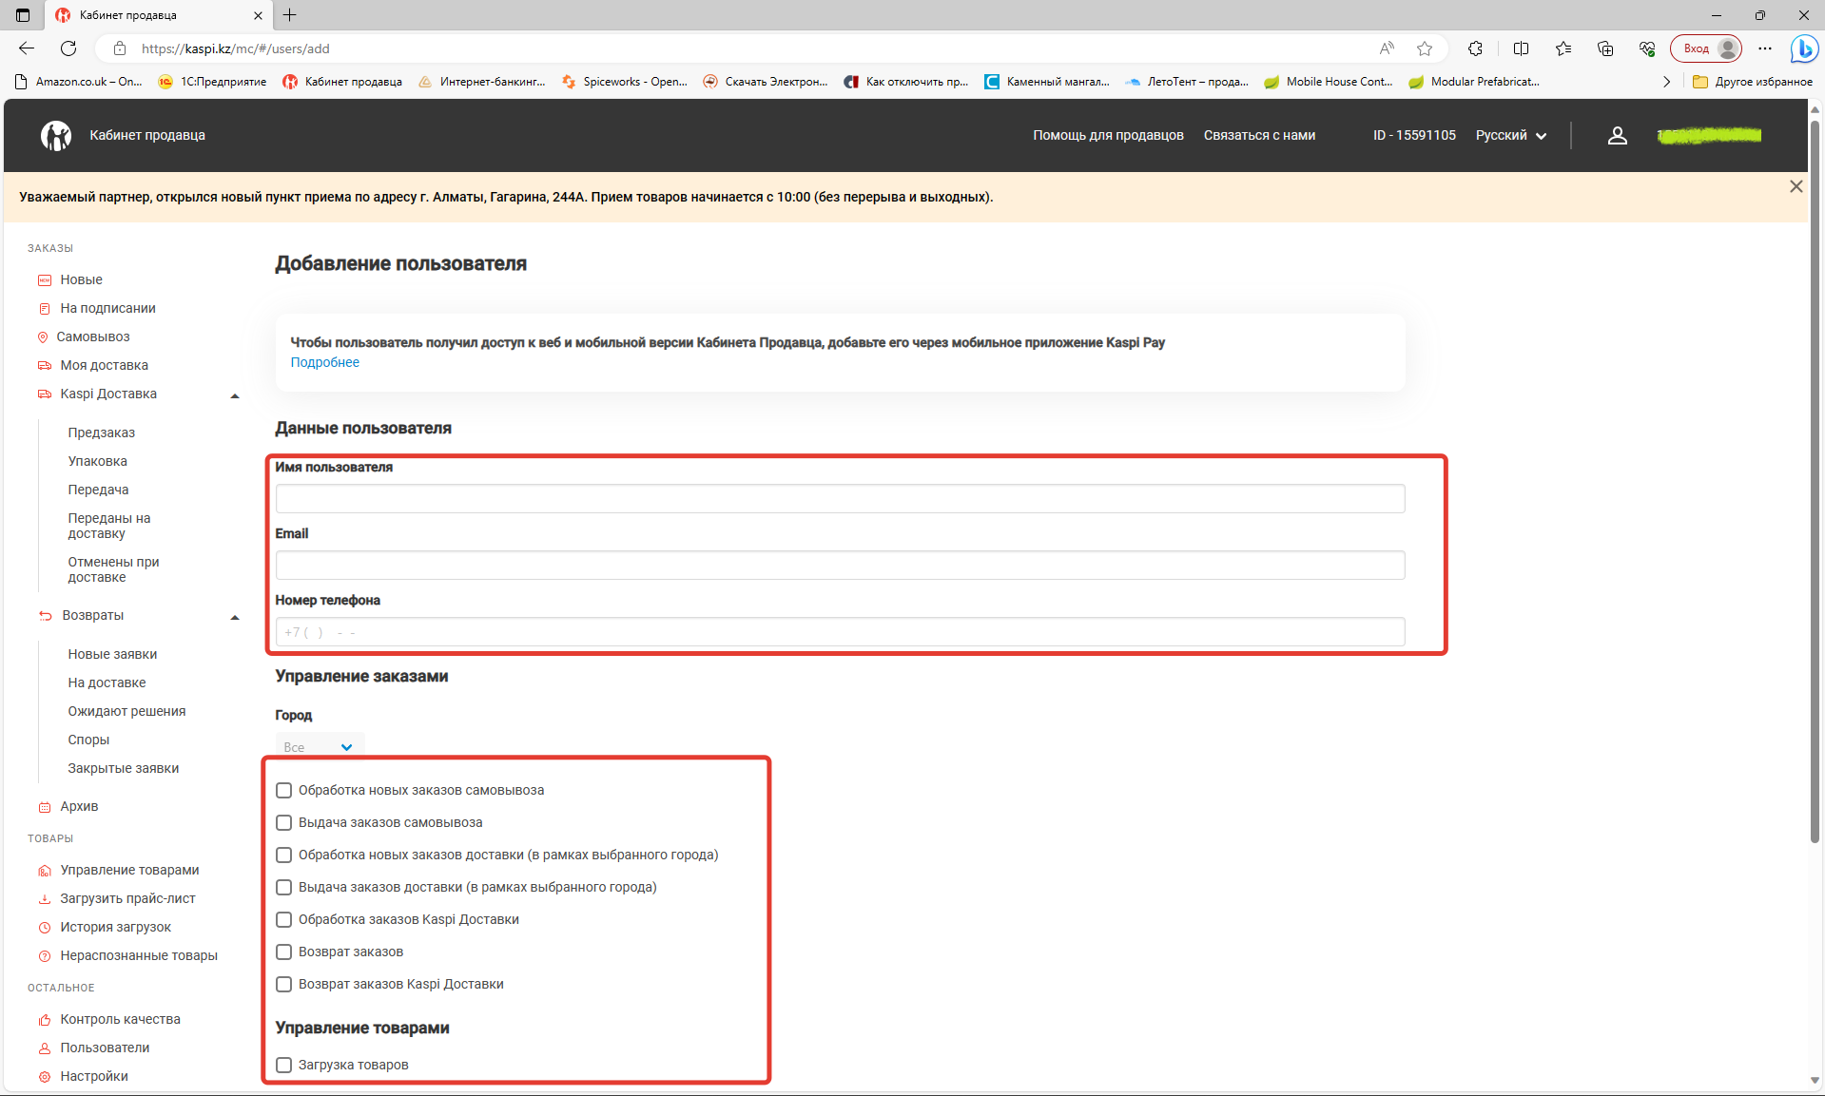Click into the Email input field
1825x1096 pixels.
tap(839, 566)
